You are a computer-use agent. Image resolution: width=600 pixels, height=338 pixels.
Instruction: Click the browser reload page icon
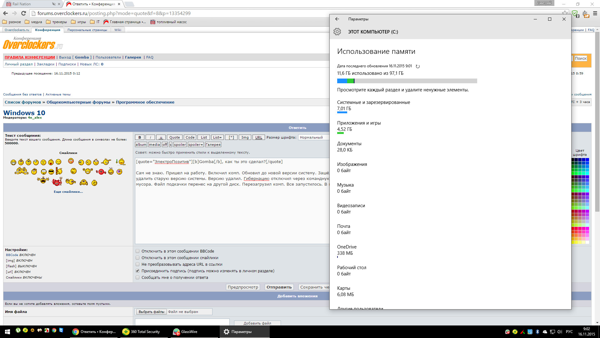[x=23, y=13]
